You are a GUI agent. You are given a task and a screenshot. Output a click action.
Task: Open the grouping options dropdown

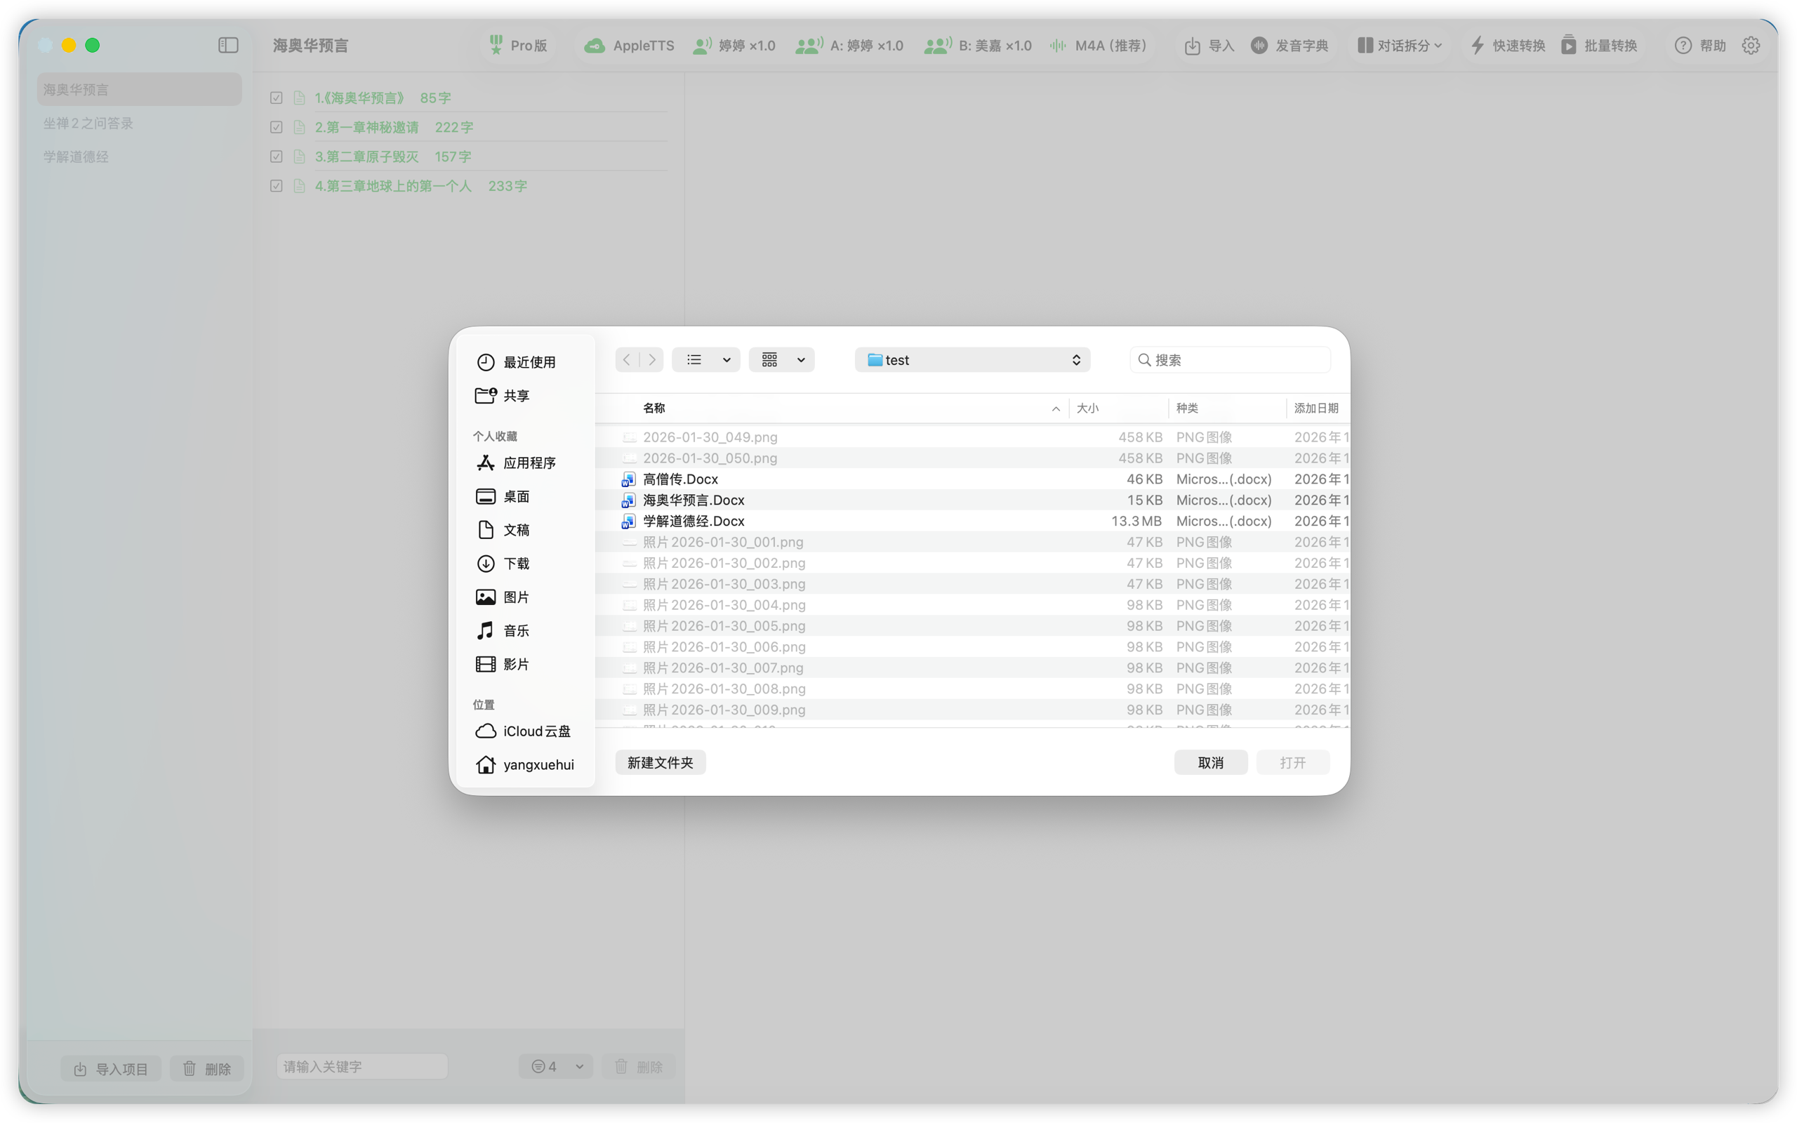pyautogui.click(x=782, y=359)
